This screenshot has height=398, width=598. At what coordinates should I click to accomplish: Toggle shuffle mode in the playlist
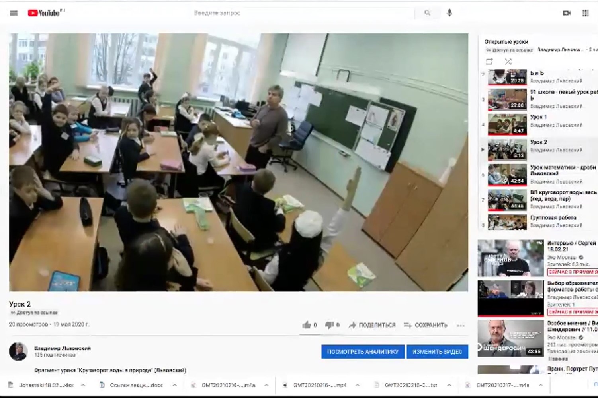coord(508,61)
